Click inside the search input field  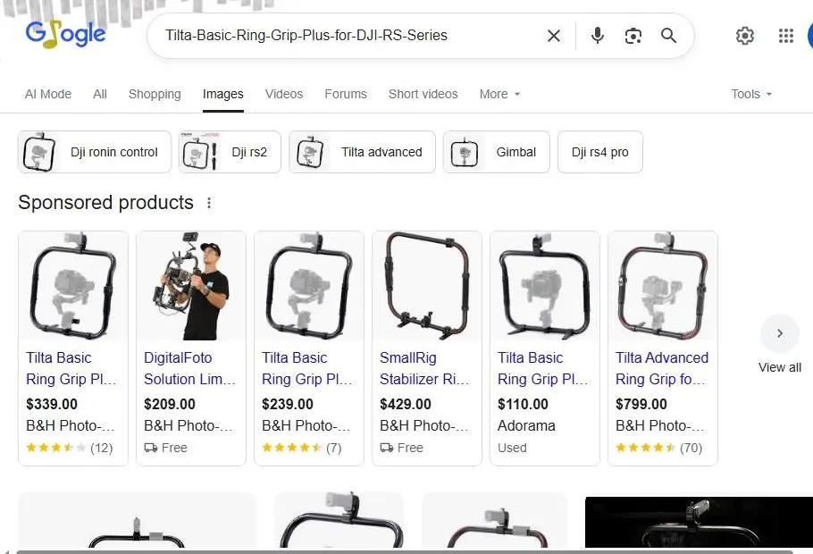click(x=357, y=36)
